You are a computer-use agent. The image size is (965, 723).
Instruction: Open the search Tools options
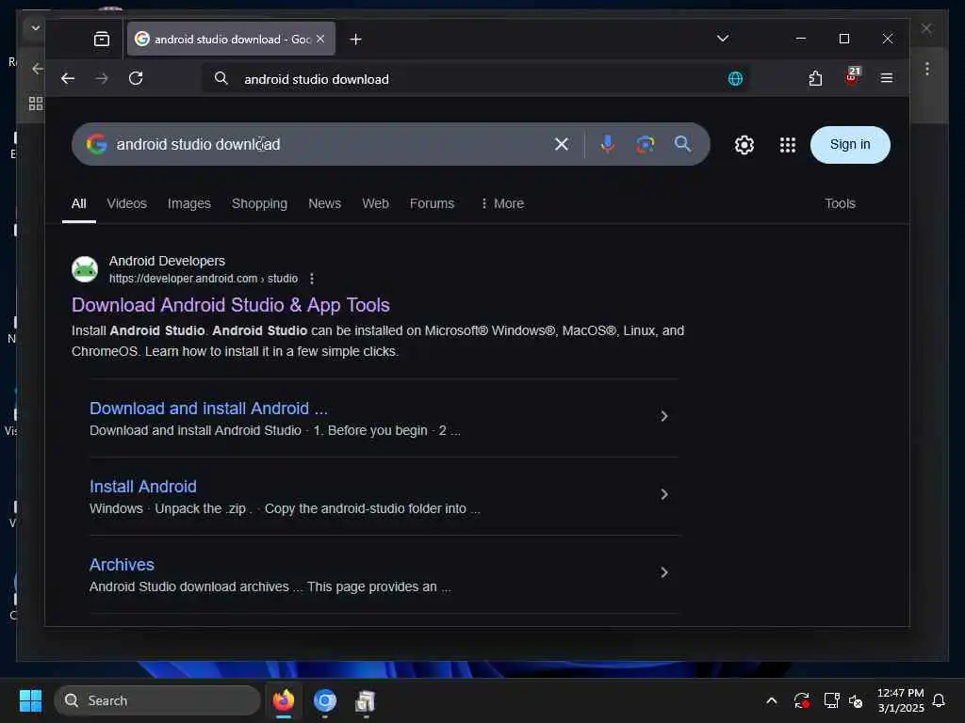tap(840, 203)
